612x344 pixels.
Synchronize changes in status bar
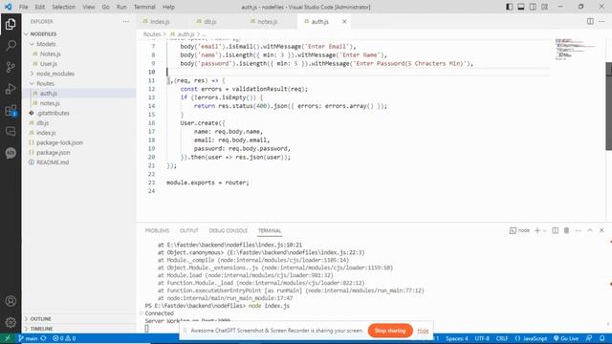click(x=43, y=338)
